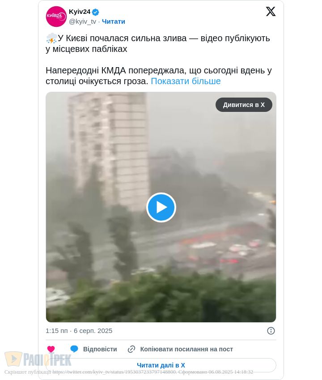Click the Дивитися в X button
The image size is (322, 380).
(x=244, y=105)
